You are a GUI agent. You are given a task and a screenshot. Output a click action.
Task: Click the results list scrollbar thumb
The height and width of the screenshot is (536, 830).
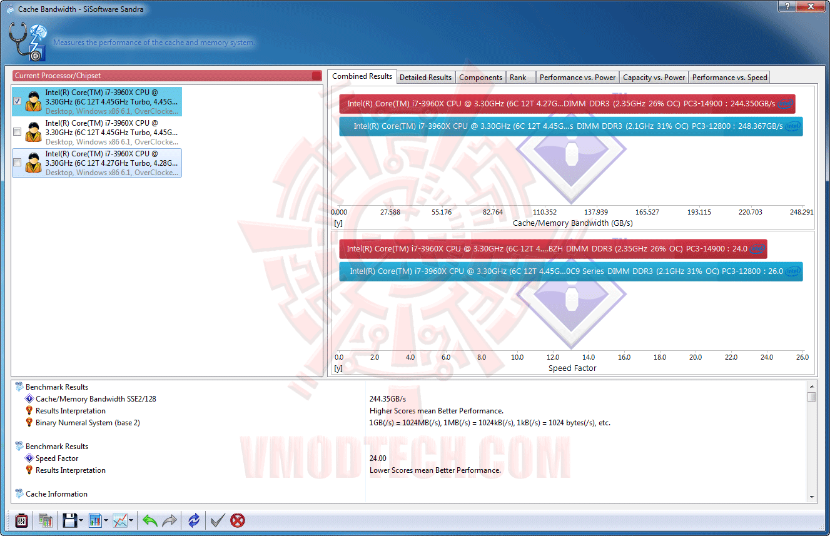811,397
